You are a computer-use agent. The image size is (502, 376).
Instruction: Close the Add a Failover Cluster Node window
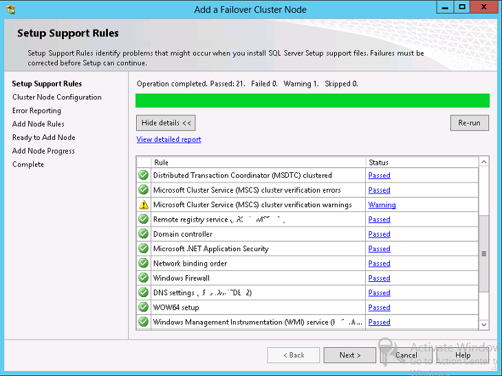click(484, 8)
